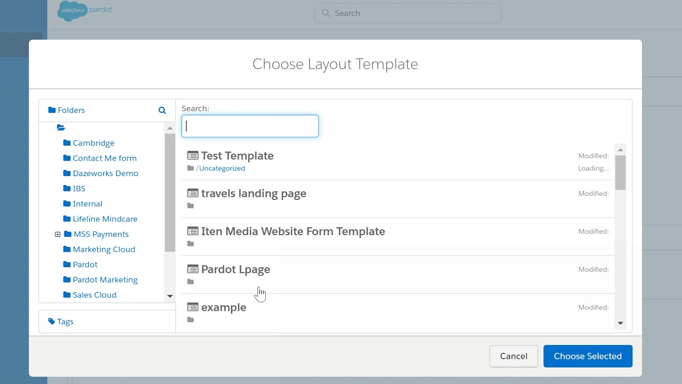682x384 pixels.
Task: Click the small folder icon under Pardot Lpage
Action: [191, 282]
